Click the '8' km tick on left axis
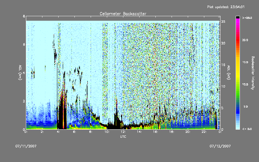The image size is (259, 162). click(x=24, y=16)
